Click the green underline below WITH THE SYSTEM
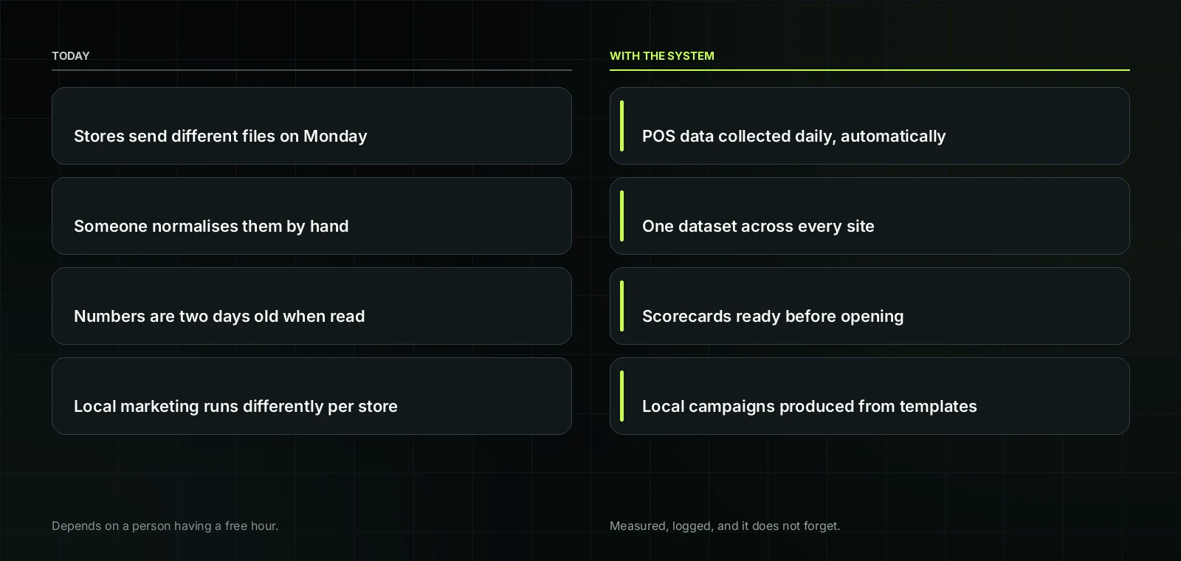1181x561 pixels. click(x=870, y=70)
